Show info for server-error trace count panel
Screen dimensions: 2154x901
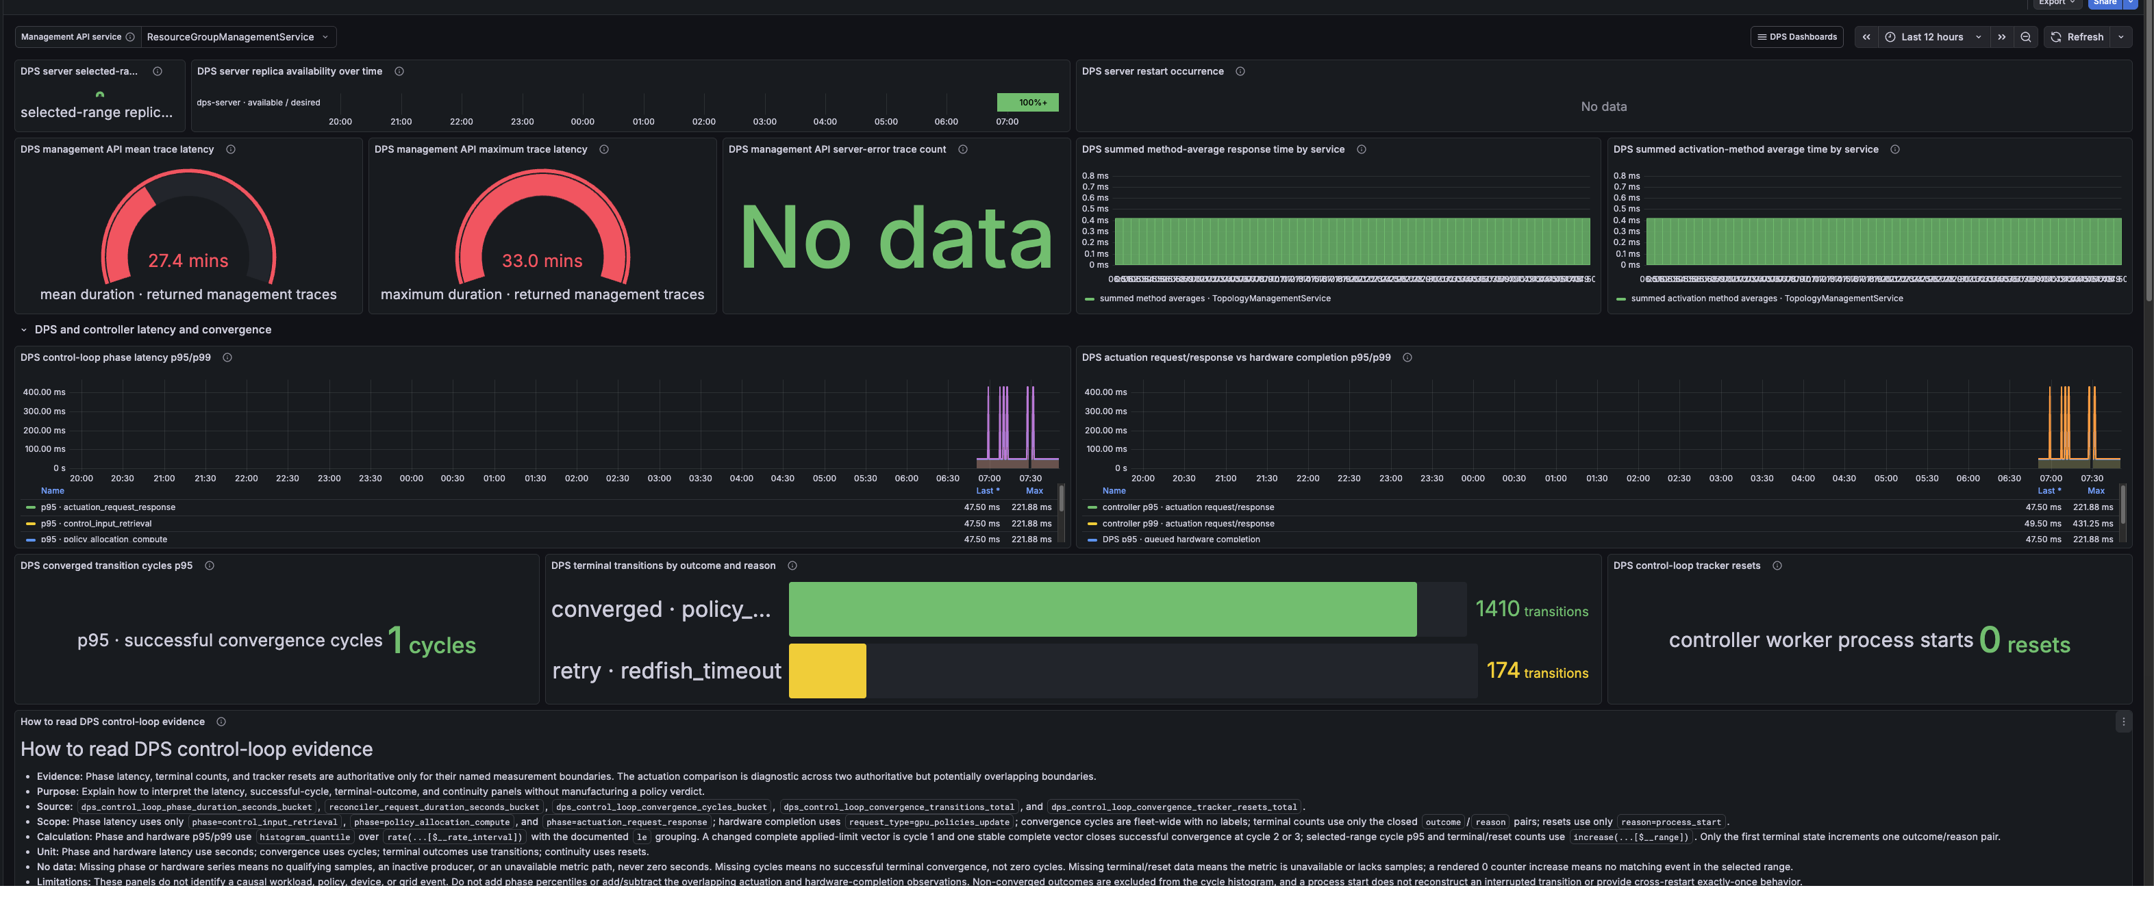coord(962,150)
